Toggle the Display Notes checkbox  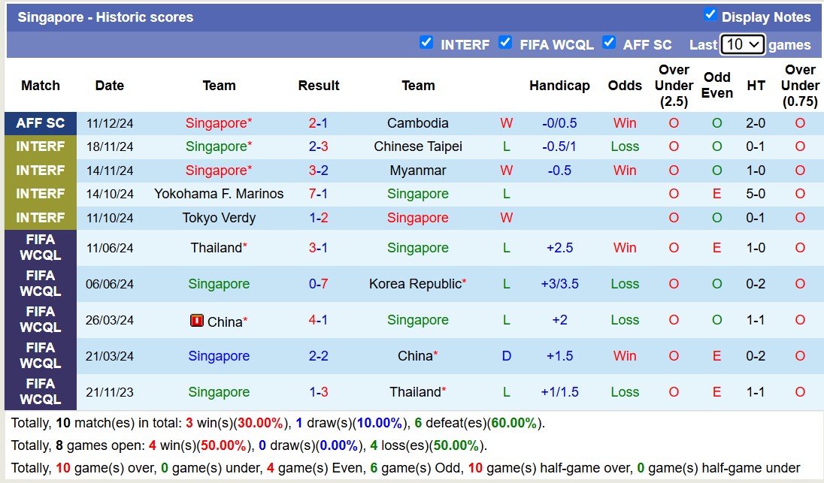tap(710, 14)
